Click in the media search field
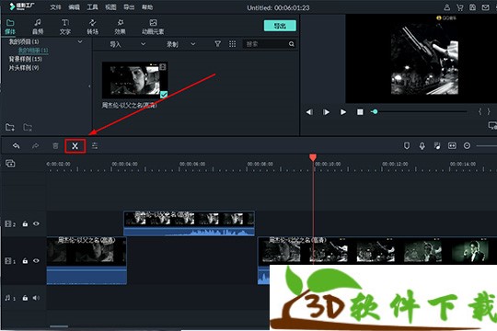This screenshot has height=331, width=497. pyautogui.click(x=266, y=44)
